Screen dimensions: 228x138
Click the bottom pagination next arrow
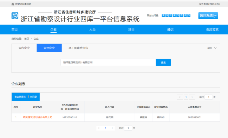[112, 128]
